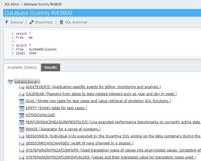Open the SYSTEMANONYMIZATIONMAPS view link

[113, 150]
